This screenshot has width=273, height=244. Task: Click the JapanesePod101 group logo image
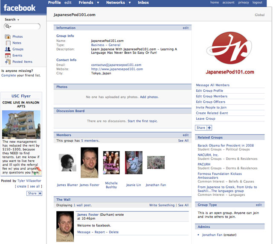[x=229, y=53]
